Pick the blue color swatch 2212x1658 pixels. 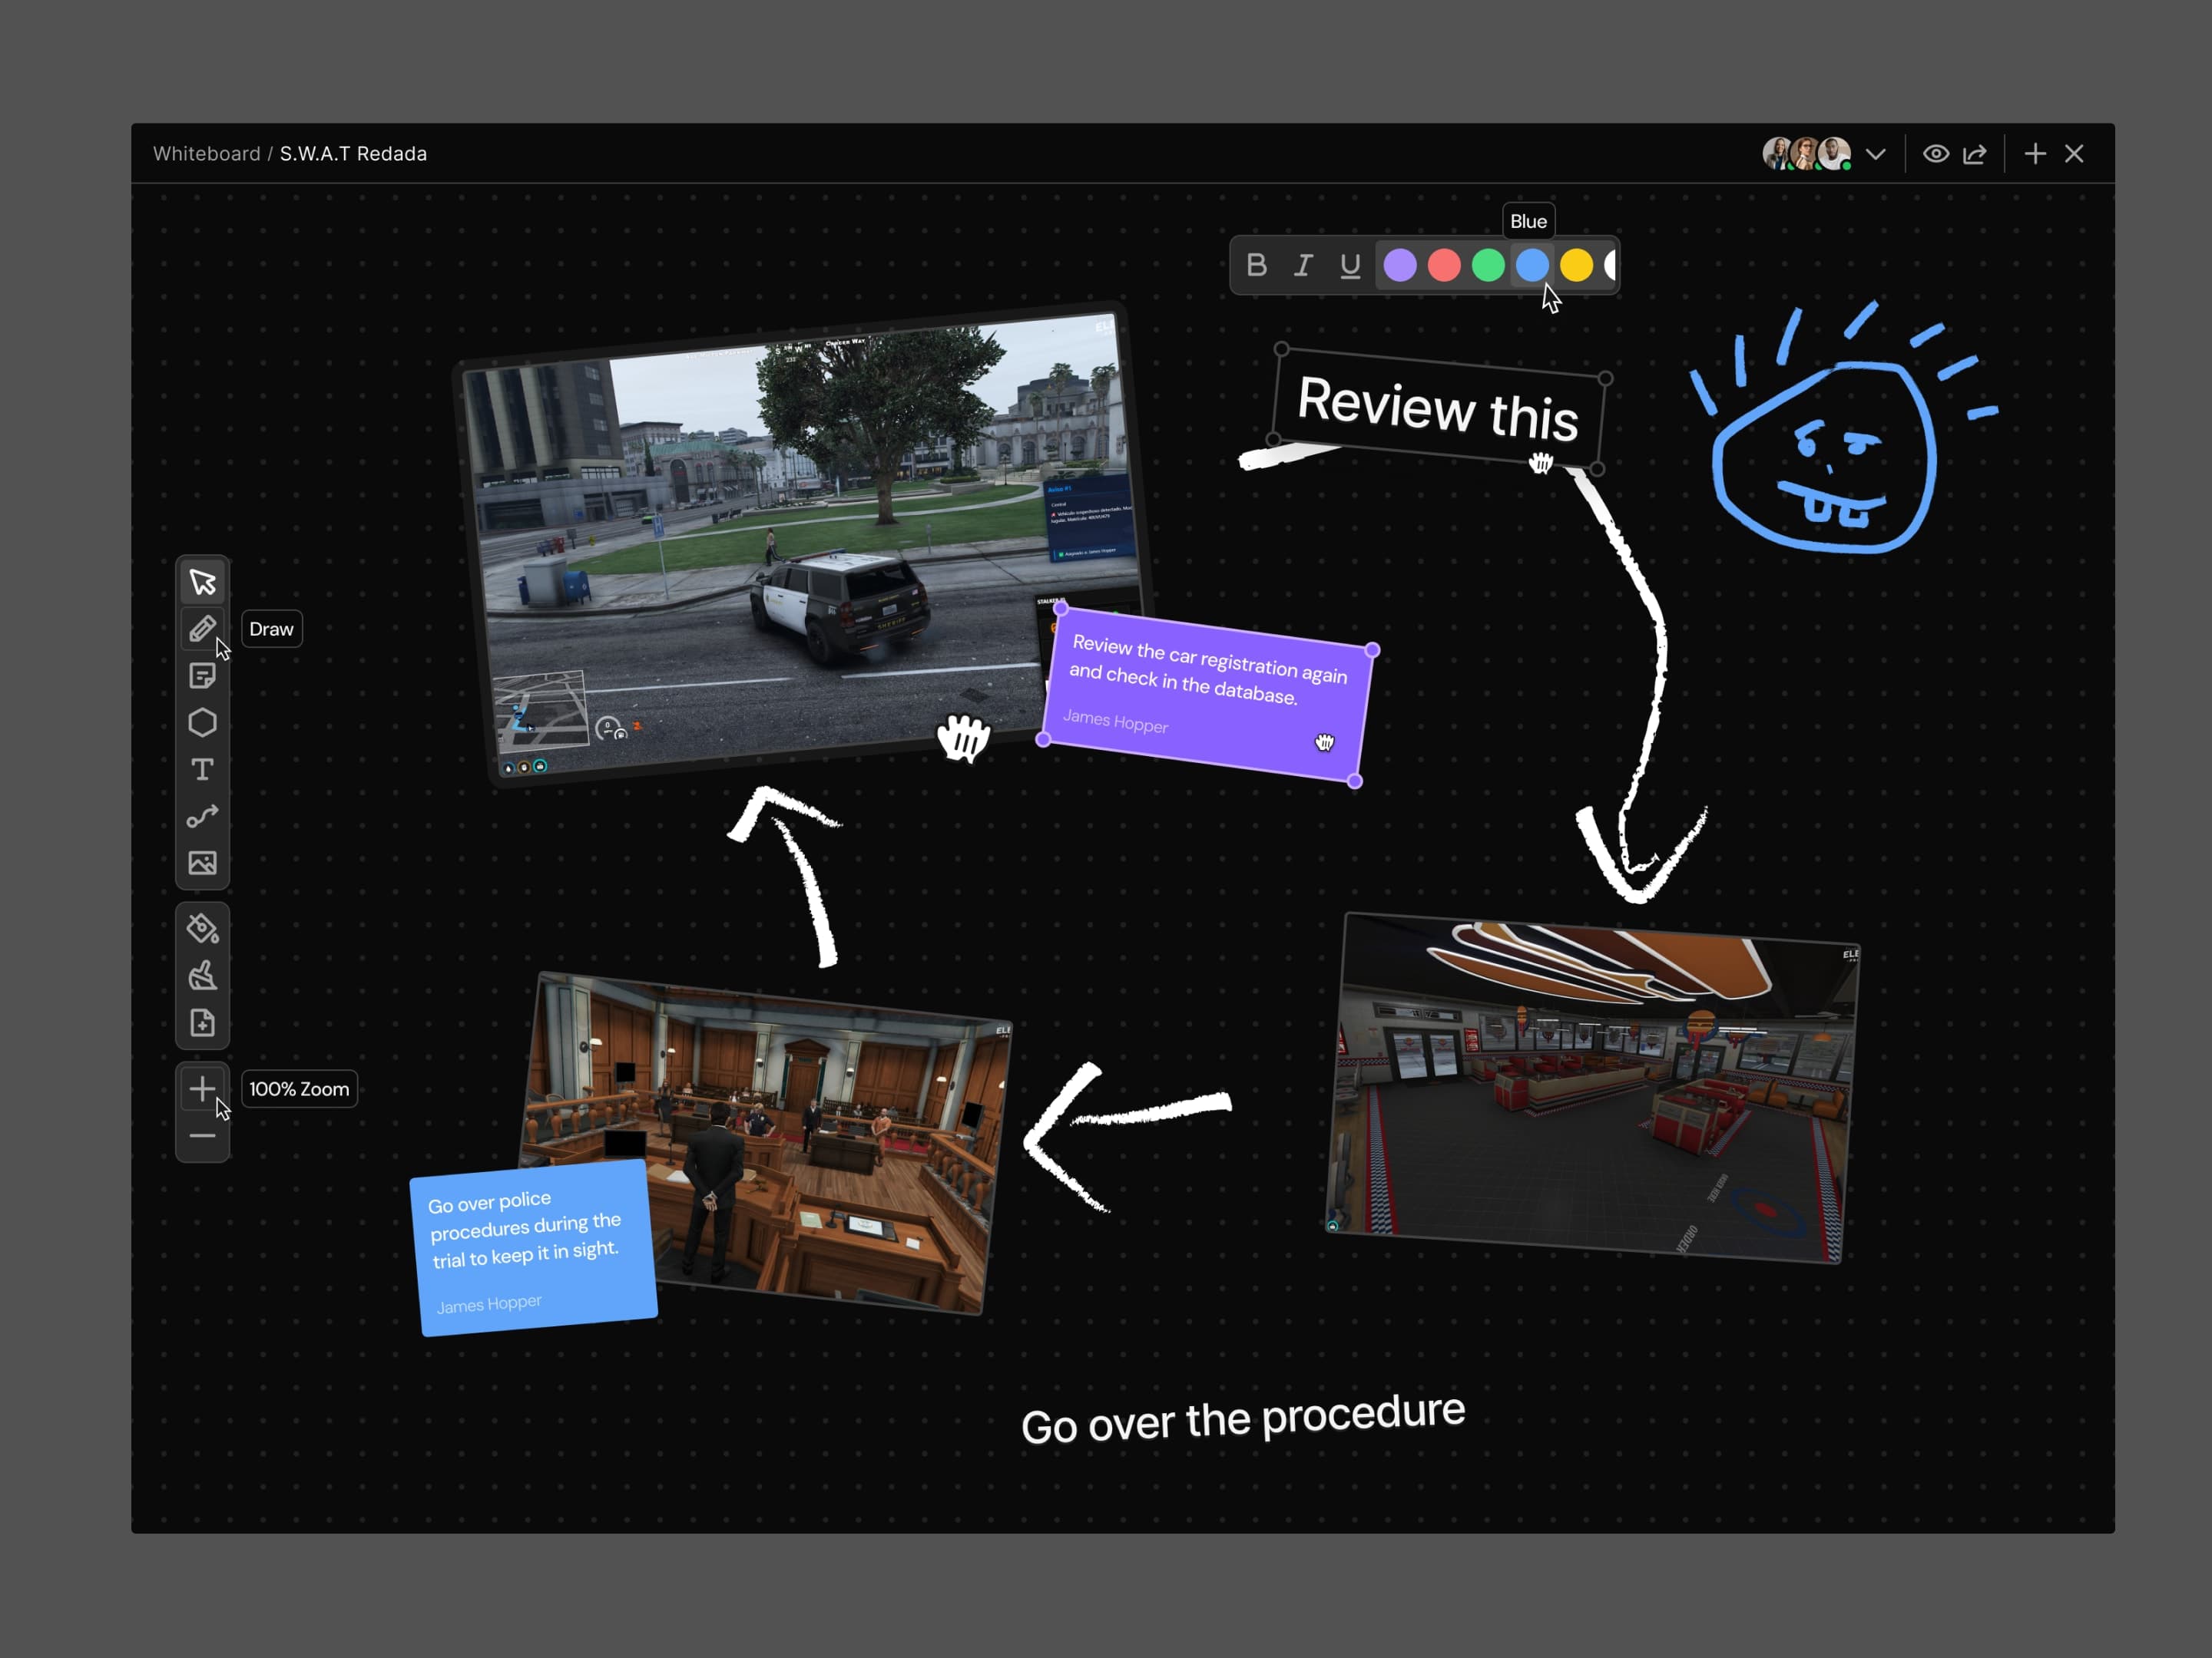pos(1532,265)
